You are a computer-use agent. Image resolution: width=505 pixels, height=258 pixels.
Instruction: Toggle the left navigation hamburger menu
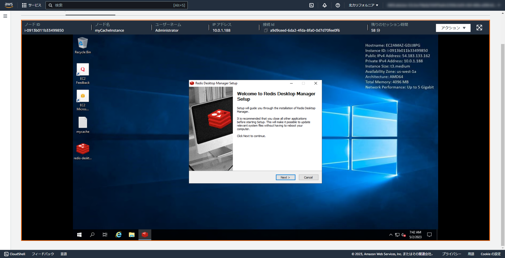(5, 16)
